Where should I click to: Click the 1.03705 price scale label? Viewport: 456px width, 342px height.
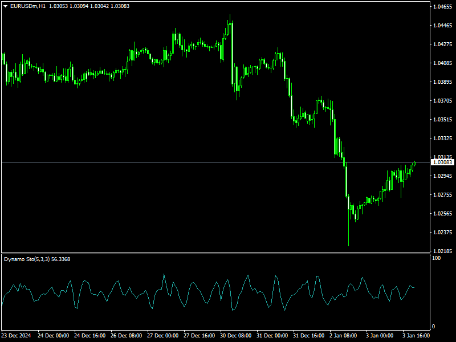tap(443, 101)
